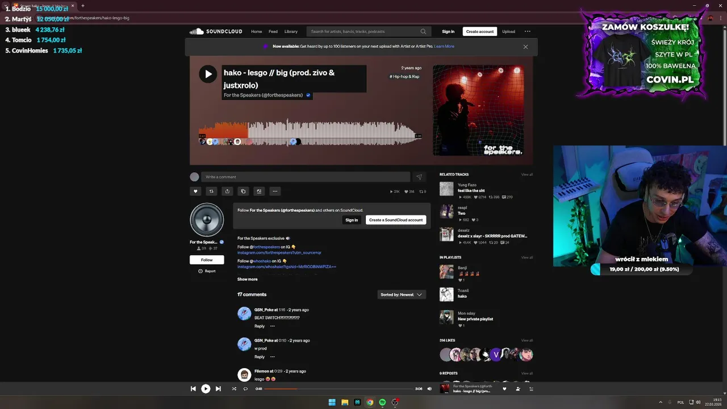The image size is (727, 409).
Task: Reply to GSN_Poke w prod comment
Action: (260, 357)
